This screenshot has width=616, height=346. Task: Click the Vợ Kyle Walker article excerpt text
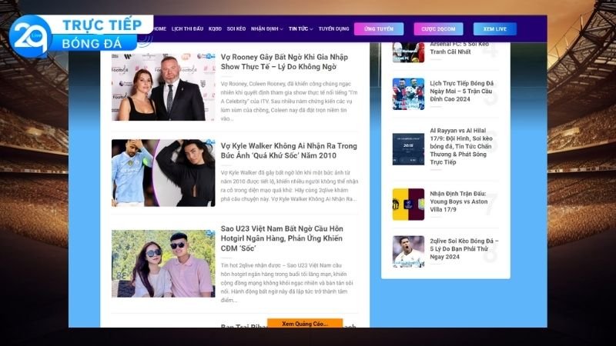point(290,186)
